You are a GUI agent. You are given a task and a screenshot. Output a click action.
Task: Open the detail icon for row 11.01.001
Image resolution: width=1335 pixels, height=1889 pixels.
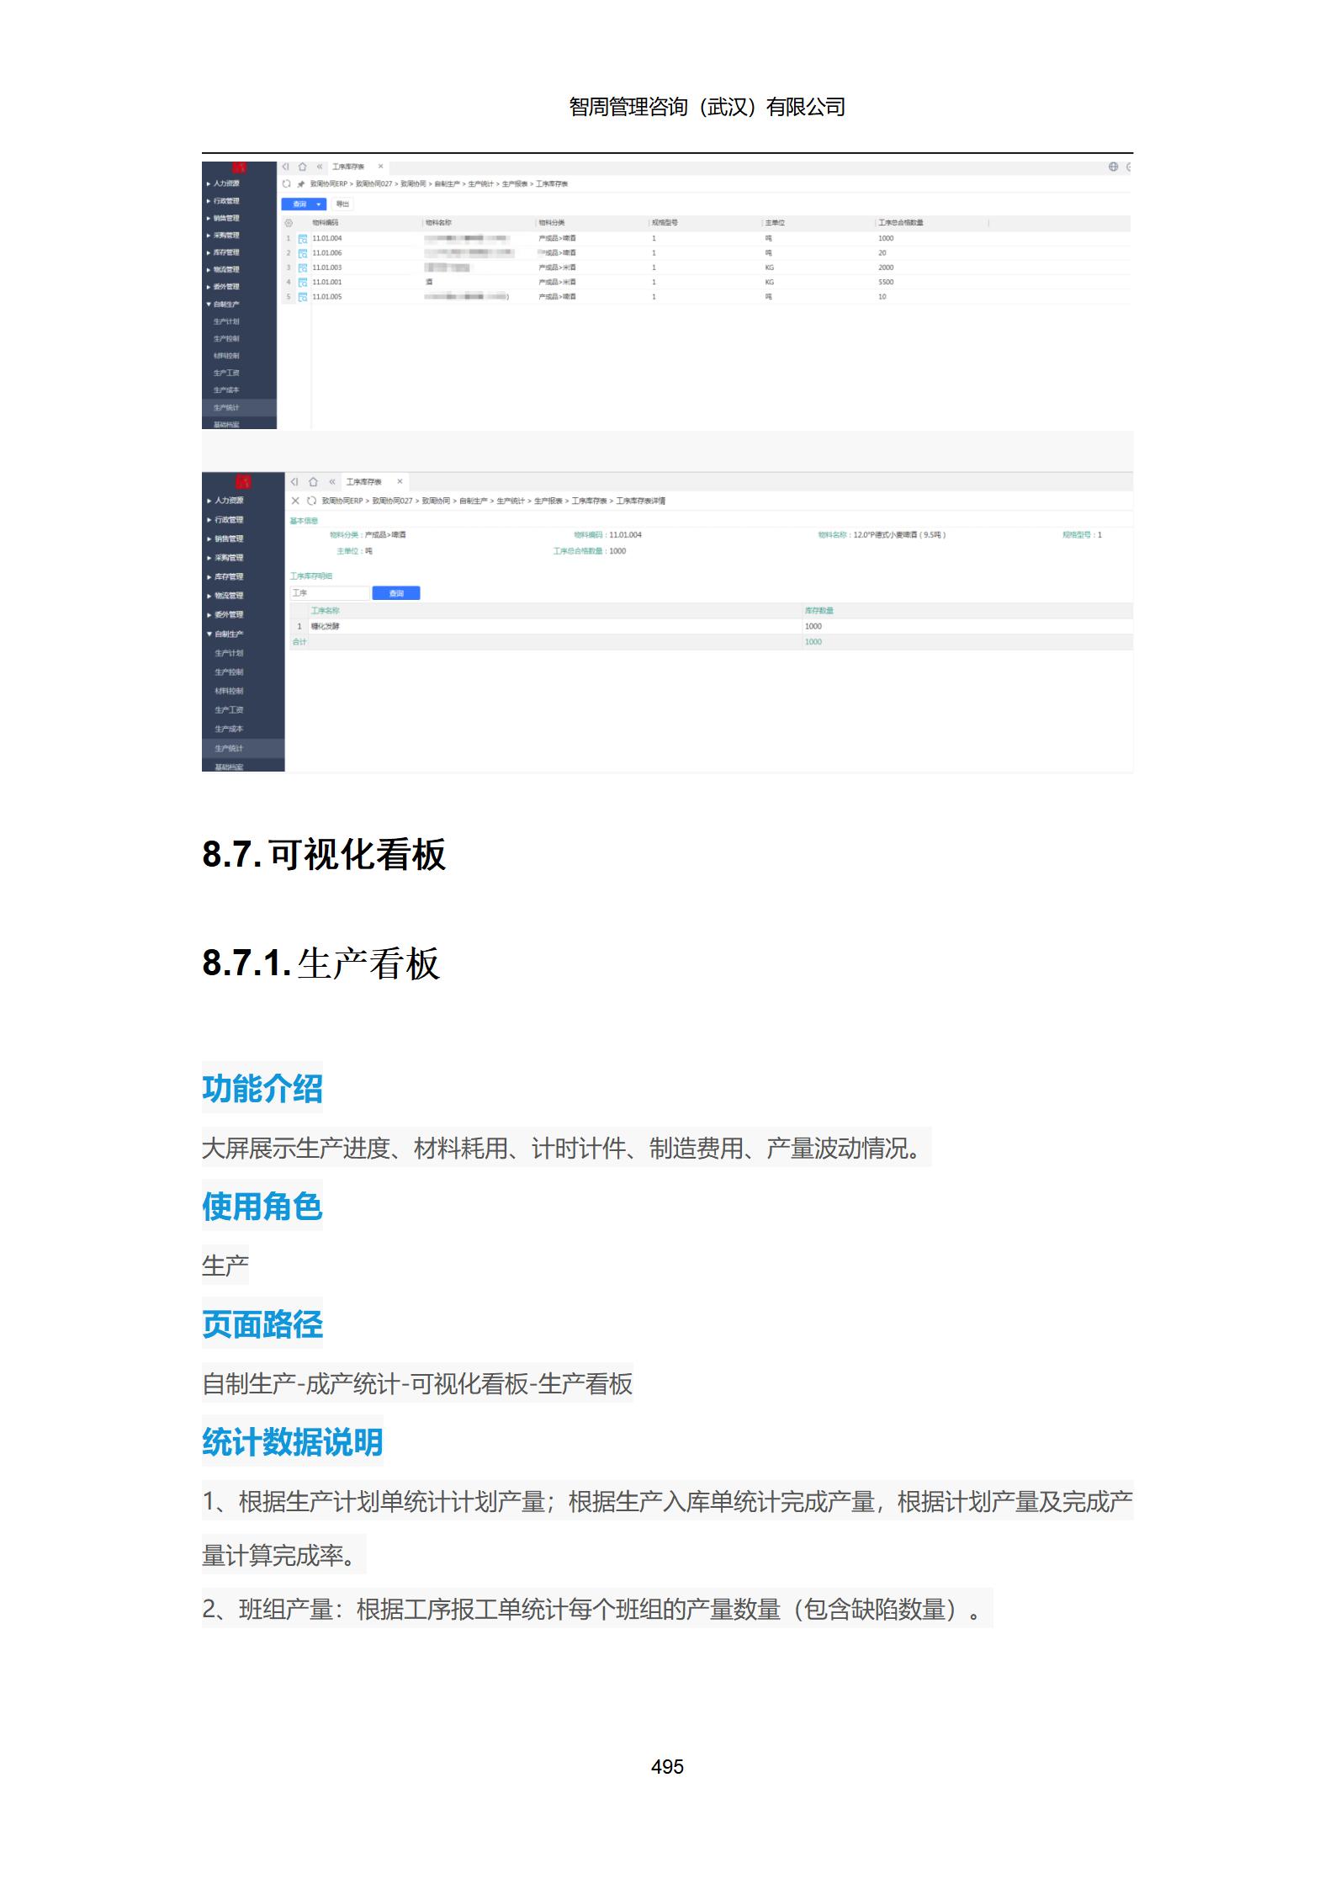303,283
